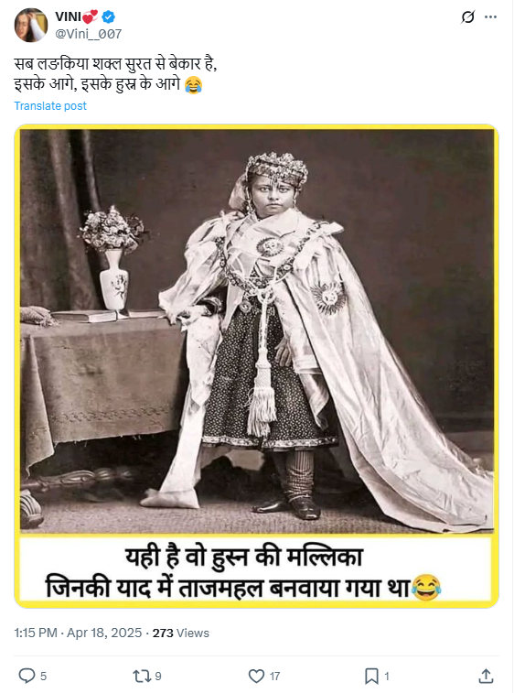Click the Hindi post text body
The width and height of the screenshot is (514, 693).
pyautogui.click(x=115, y=74)
